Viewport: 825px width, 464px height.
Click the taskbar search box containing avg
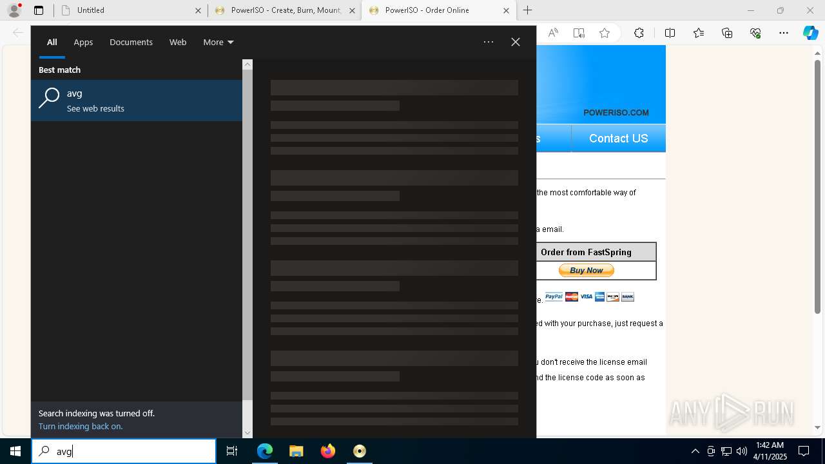pyautogui.click(x=124, y=451)
